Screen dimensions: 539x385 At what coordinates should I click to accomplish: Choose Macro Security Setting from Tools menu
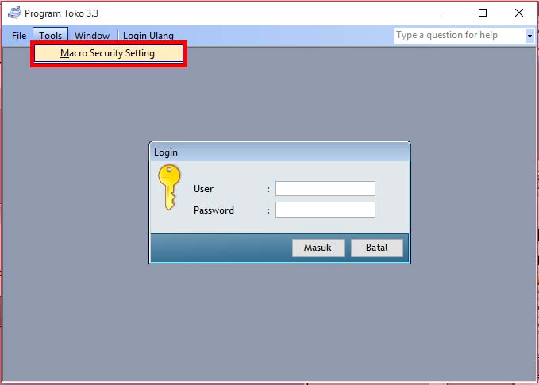tap(108, 53)
